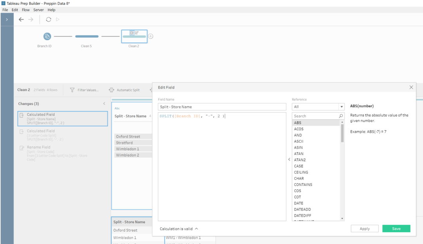Click the Abc data type icon above Split - Store Name
Viewport: 423px width, 244px height.
click(117, 108)
